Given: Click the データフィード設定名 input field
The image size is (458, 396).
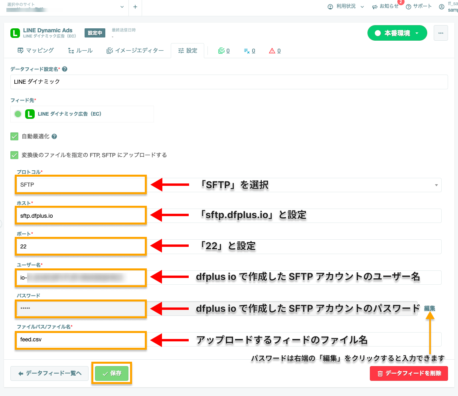Looking at the screenshot, I should 229,82.
